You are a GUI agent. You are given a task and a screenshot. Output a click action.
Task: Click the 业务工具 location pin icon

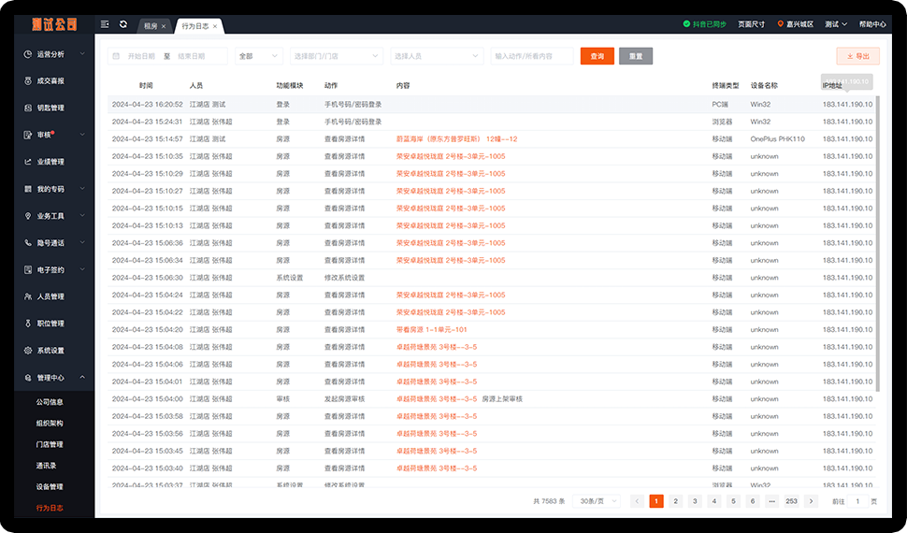tap(28, 216)
